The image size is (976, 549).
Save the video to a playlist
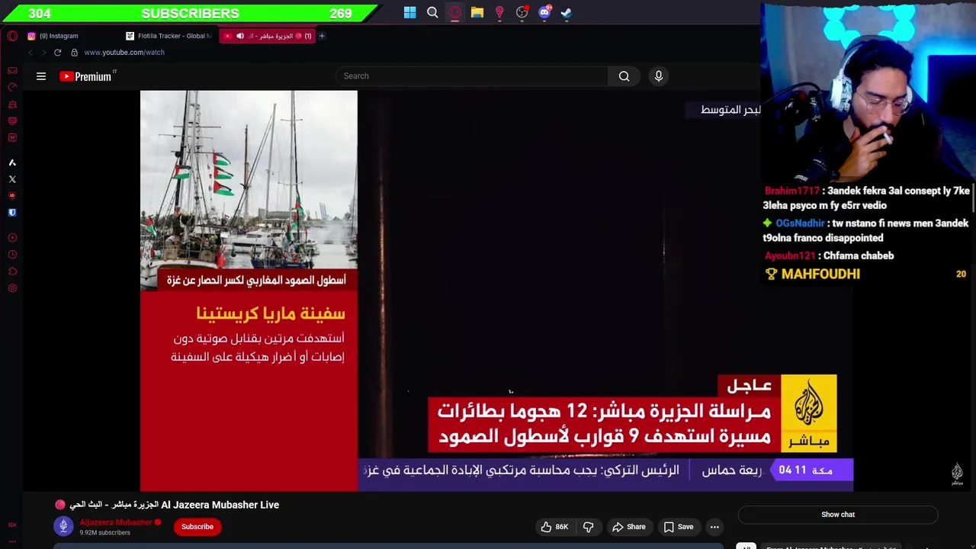tap(678, 527)
